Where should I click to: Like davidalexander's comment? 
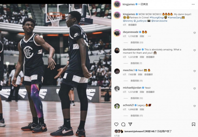pyautogui.click(x=195, y=50)
